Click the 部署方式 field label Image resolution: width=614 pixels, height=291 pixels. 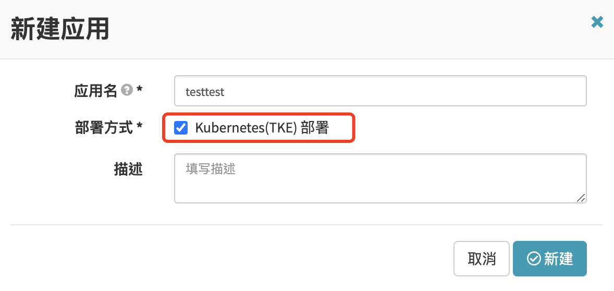point(104,128)
